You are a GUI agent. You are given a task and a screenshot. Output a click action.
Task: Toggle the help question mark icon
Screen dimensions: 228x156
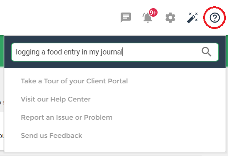[215, 17]
